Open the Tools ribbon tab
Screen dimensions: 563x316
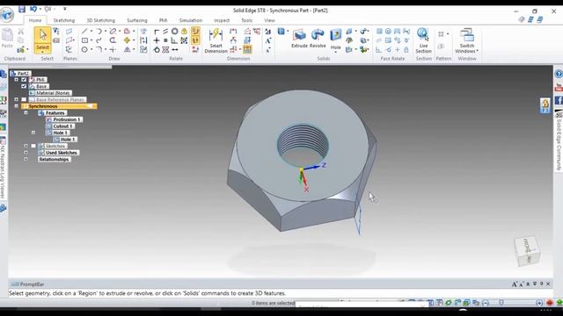tap(246, 20)
